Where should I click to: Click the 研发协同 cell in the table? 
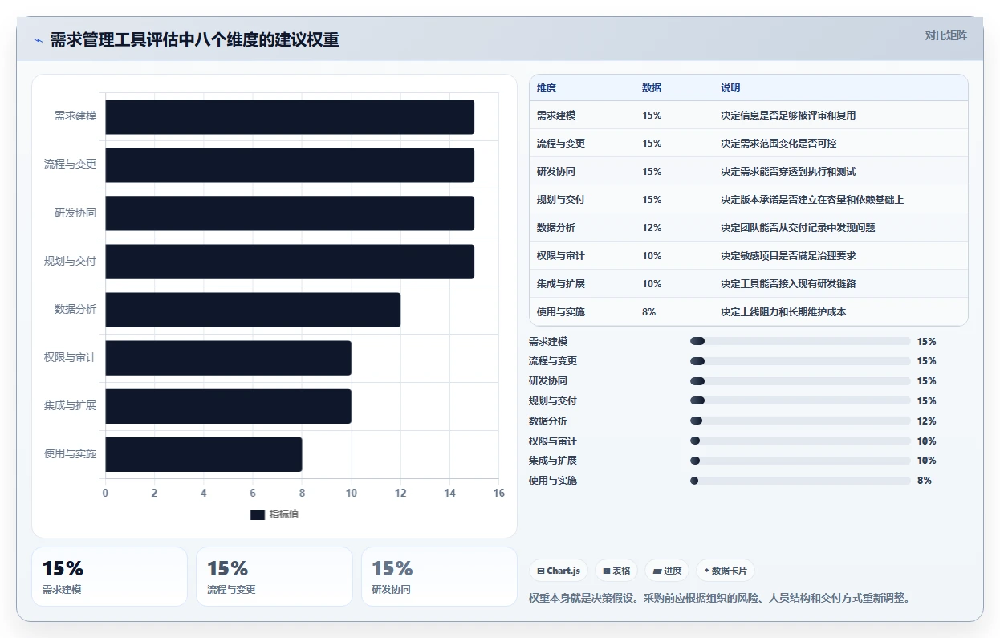tap(556, 172)
